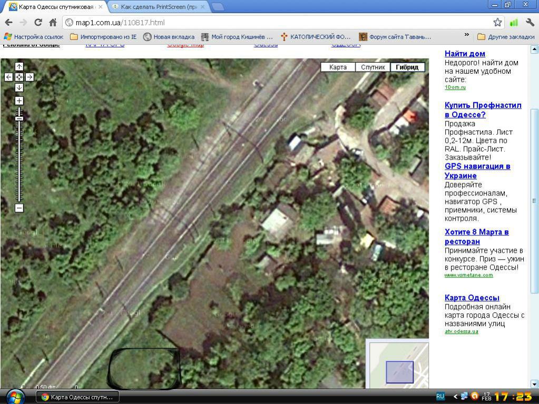
Task: Click Карта Одессы спутн... taskbar button
Action: 77,397
